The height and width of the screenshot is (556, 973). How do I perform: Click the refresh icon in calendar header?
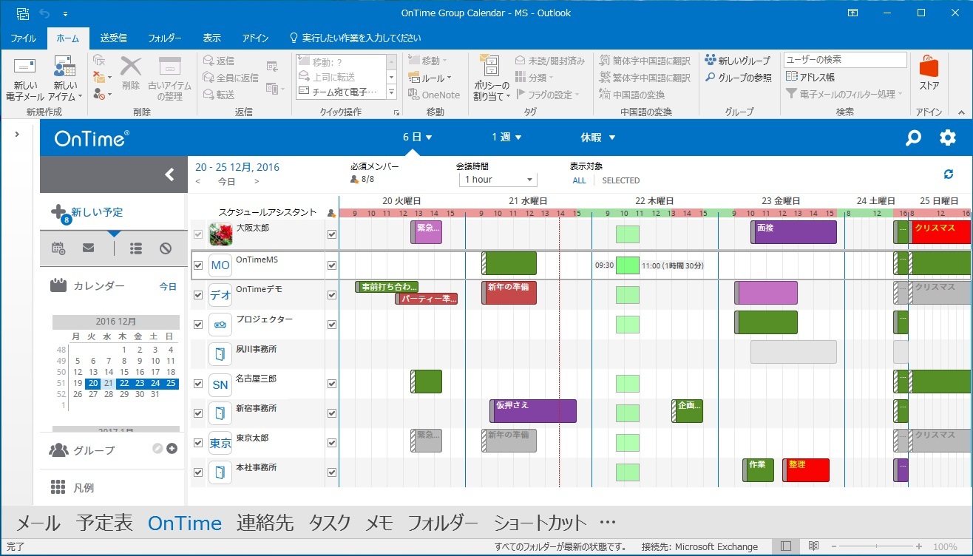pyautogui.click(x=949, y=174)
